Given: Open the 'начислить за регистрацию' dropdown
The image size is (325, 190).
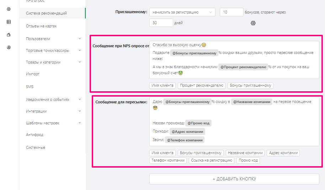Looking at the screenshot, I should pyautogui.click(x=182, y=12).
